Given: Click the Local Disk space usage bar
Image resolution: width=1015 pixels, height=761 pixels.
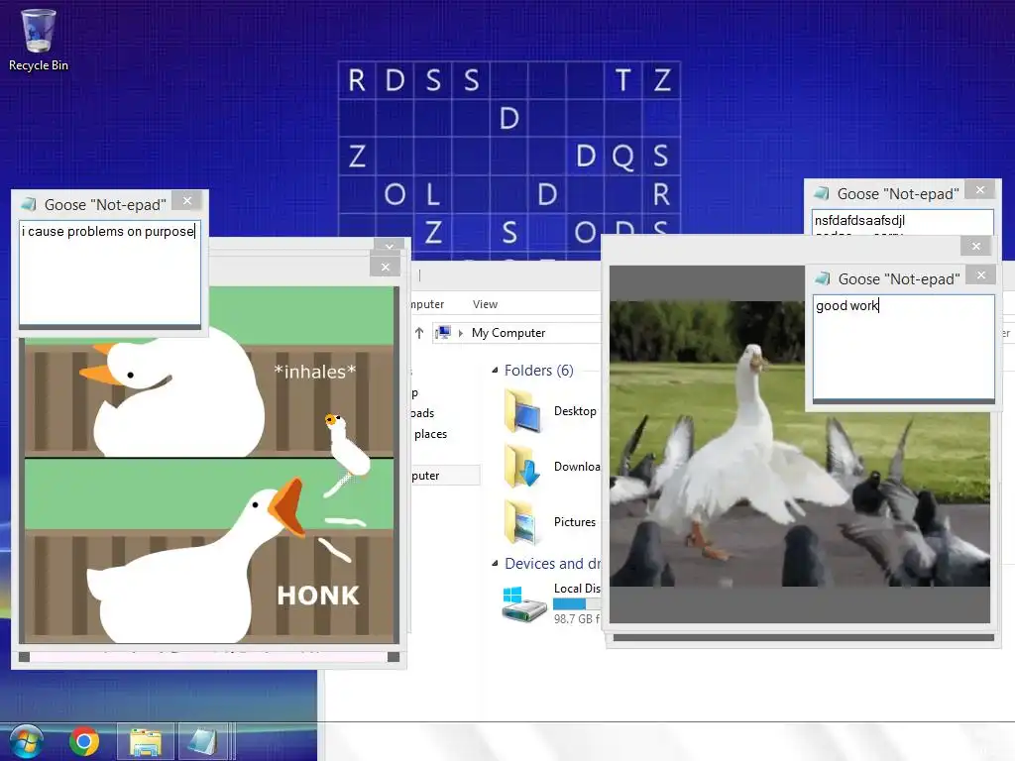Looking at the screenshot, I should tap(577, 603).
